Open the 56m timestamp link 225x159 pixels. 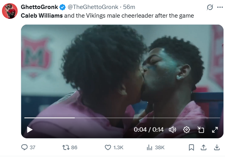129,7
